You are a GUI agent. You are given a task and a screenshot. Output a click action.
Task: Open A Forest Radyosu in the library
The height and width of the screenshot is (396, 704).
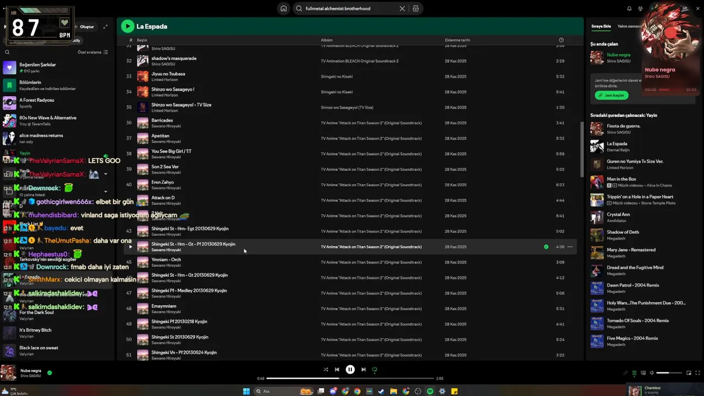[58, 103]
